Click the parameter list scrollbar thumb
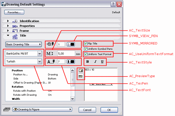 (x=73, y=79)
